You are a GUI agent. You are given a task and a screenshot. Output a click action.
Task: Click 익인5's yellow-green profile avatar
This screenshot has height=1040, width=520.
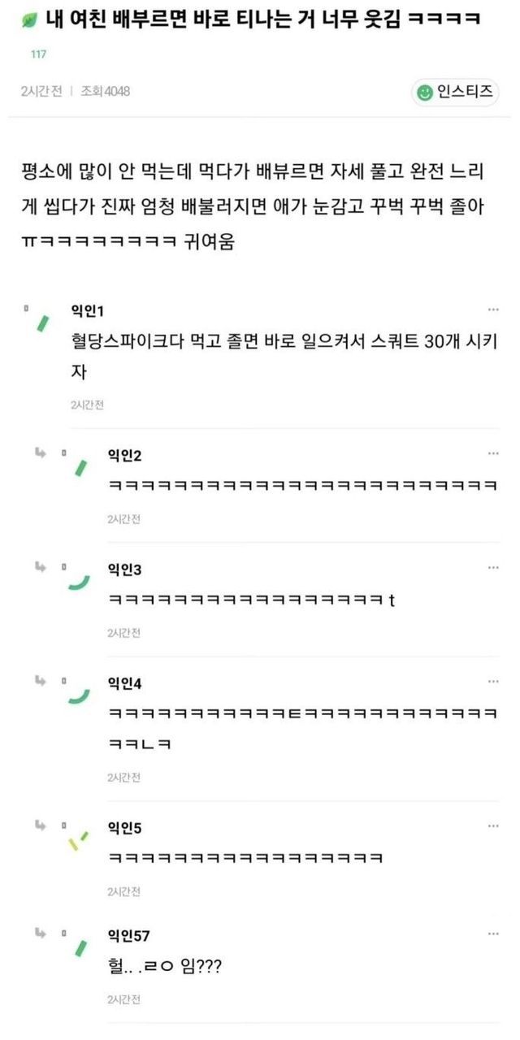pyautogui.click(x=78, y=841)
